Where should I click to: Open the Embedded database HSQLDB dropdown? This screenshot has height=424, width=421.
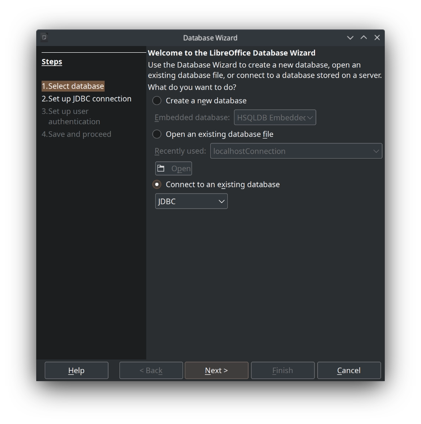tap(275, 118)
